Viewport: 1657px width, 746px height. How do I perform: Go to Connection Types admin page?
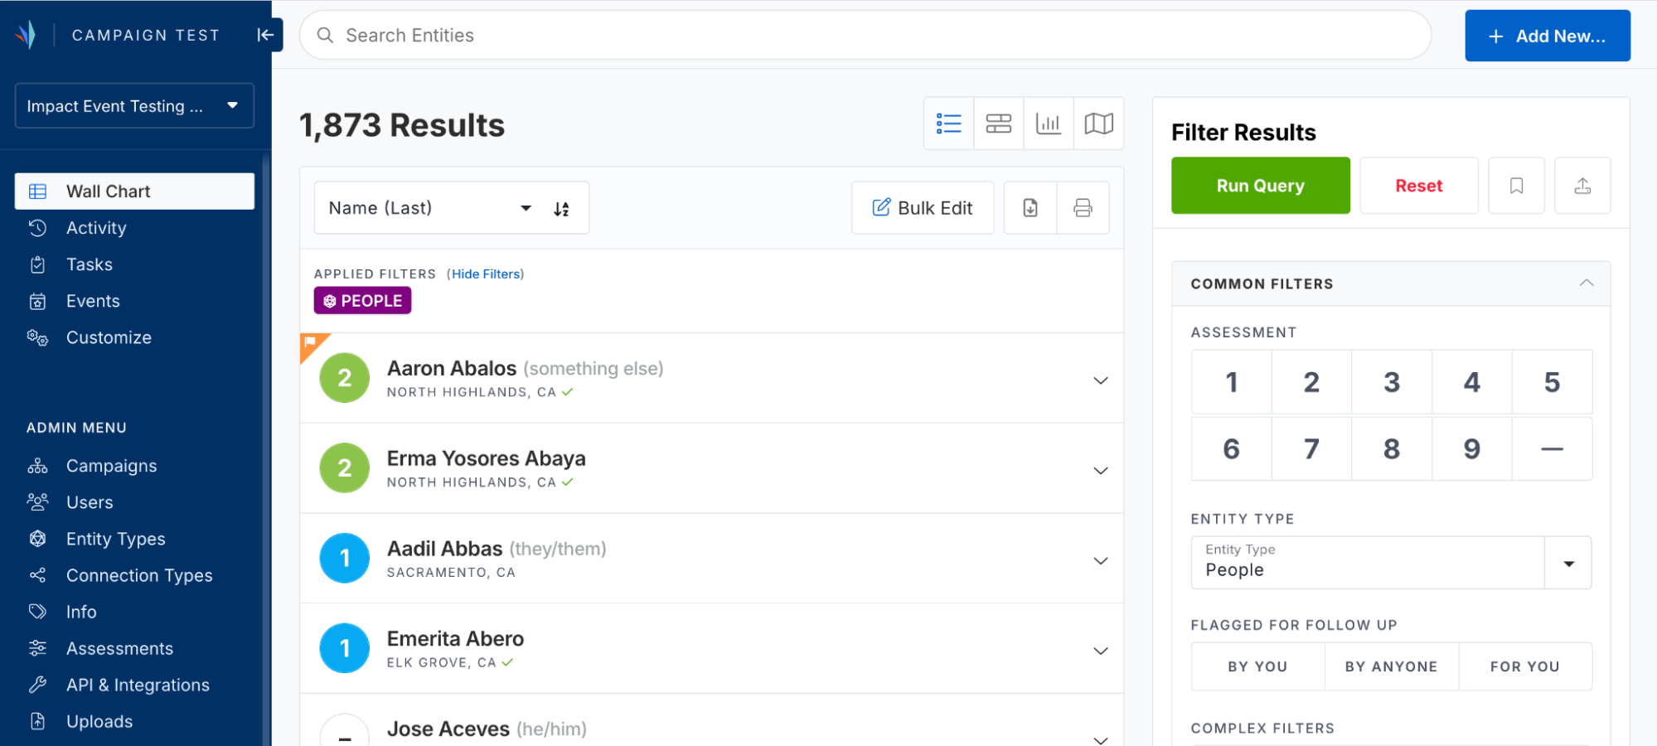(x=139, y=575)
